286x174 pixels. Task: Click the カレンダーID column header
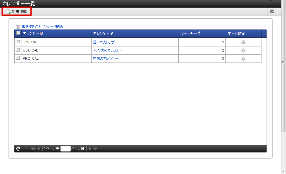click(56, 34)
